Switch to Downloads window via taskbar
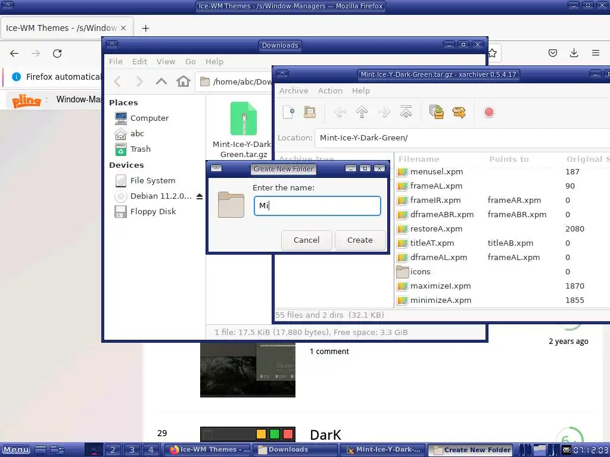The width and height of the screenshot is (610, 457). coord(294,450)
